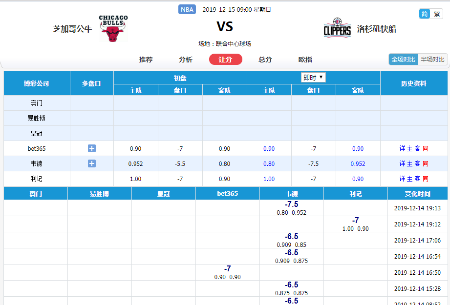450x305 pixels.
Task: Click 主 link in 韦德 row
Action: coord(410,163)
